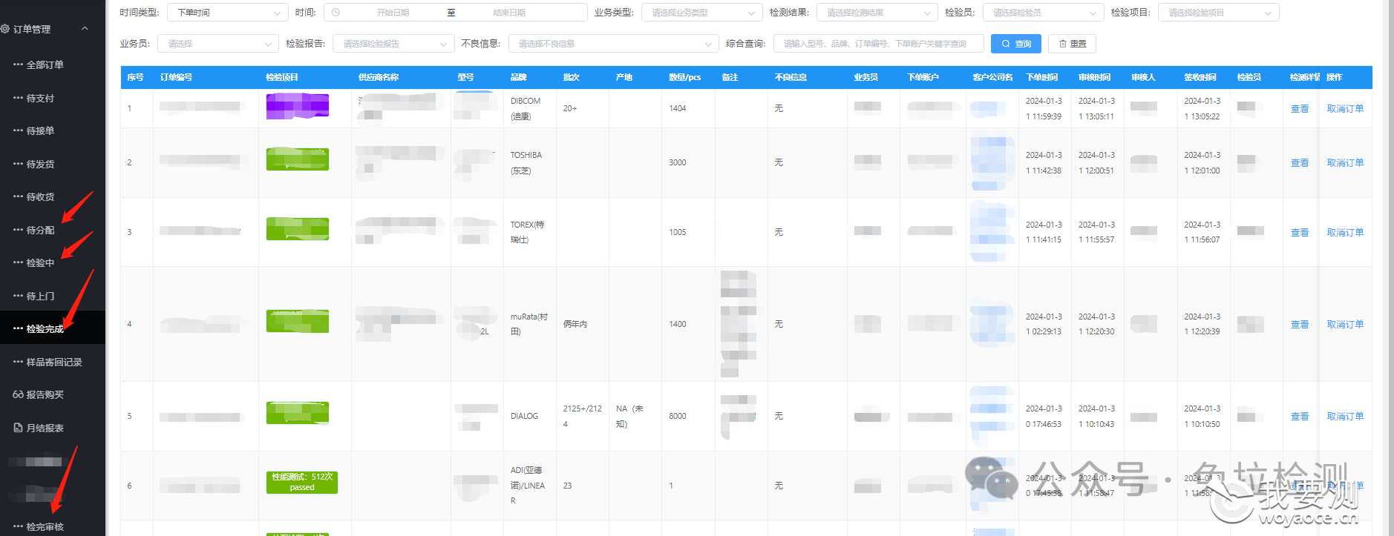Open the 检测结果 dropdown
This screenshot has height=536, width=1394.
877,13
